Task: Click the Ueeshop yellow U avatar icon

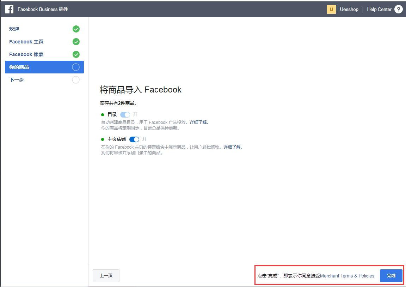Action: click(331, 9)
